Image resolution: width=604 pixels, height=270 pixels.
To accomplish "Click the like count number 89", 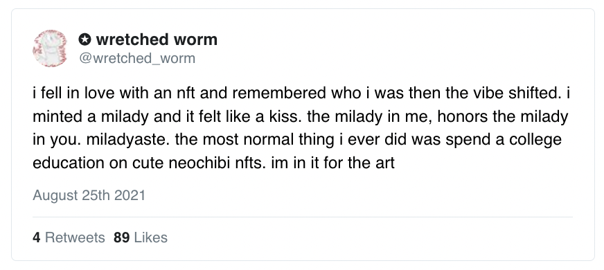I will point(122,237).
